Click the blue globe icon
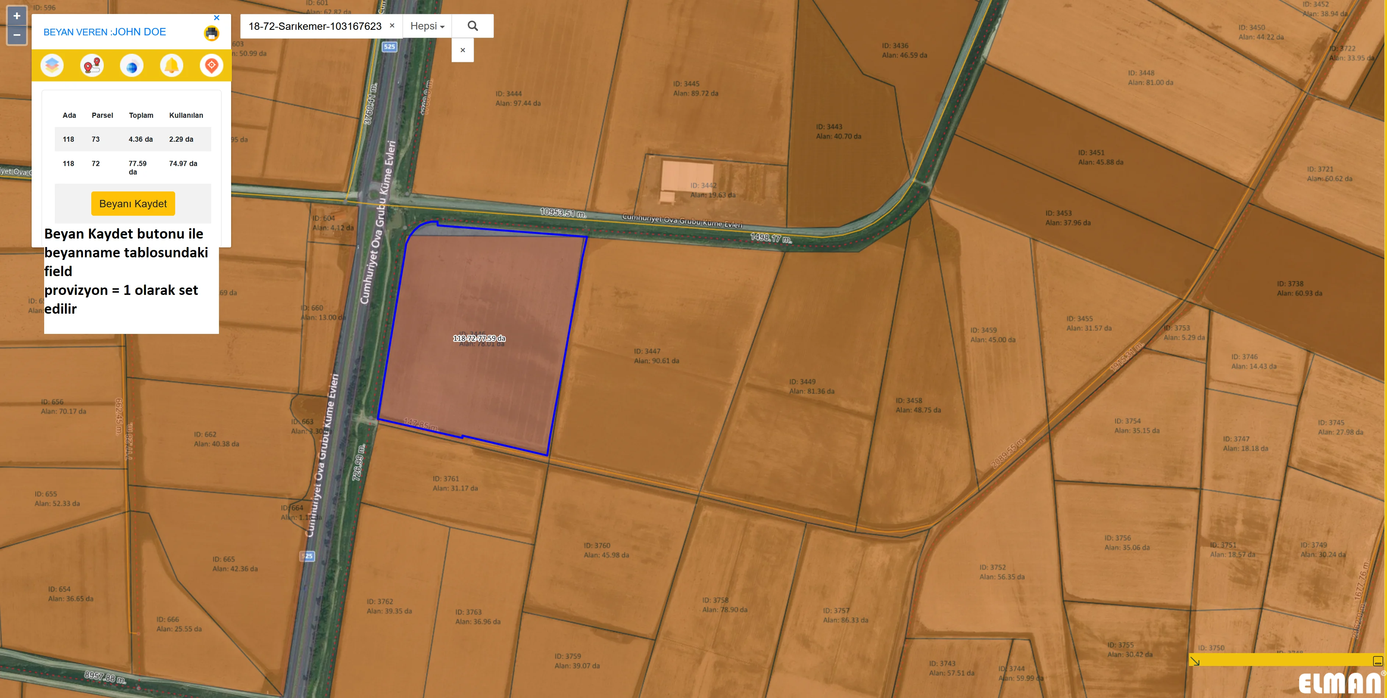This screenshot has width=1387, height=698. click(x=132, y=66)
